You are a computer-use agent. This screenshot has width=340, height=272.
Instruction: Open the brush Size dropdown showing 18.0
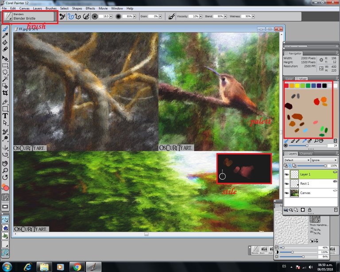pos(111,16)
